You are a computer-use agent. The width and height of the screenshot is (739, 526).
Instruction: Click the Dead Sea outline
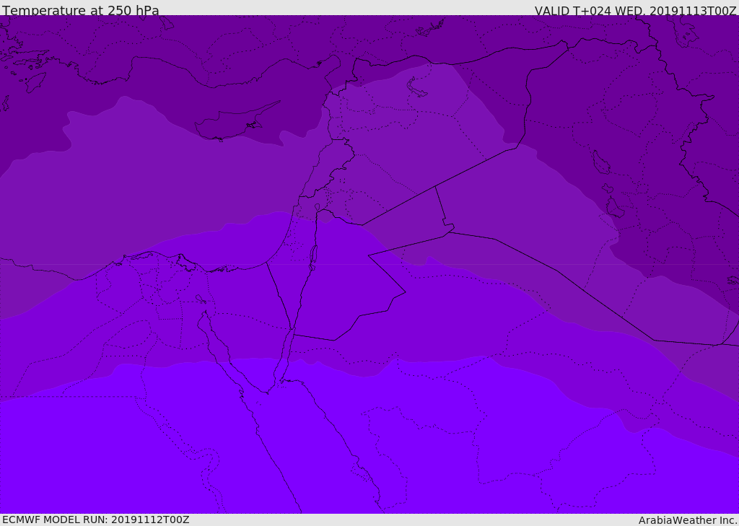tap(313, 255)
